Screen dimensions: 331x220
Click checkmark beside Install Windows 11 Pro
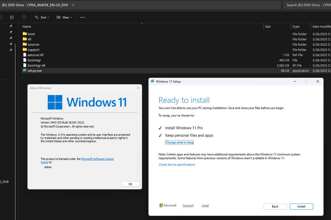[160, 128]
